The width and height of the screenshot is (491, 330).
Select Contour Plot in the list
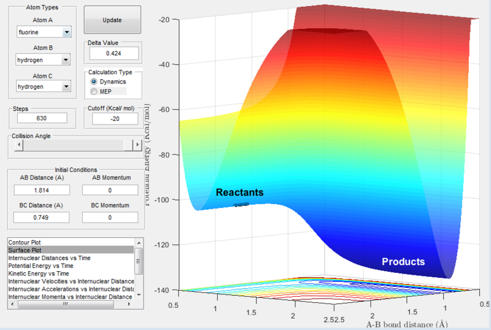(71, 242)
